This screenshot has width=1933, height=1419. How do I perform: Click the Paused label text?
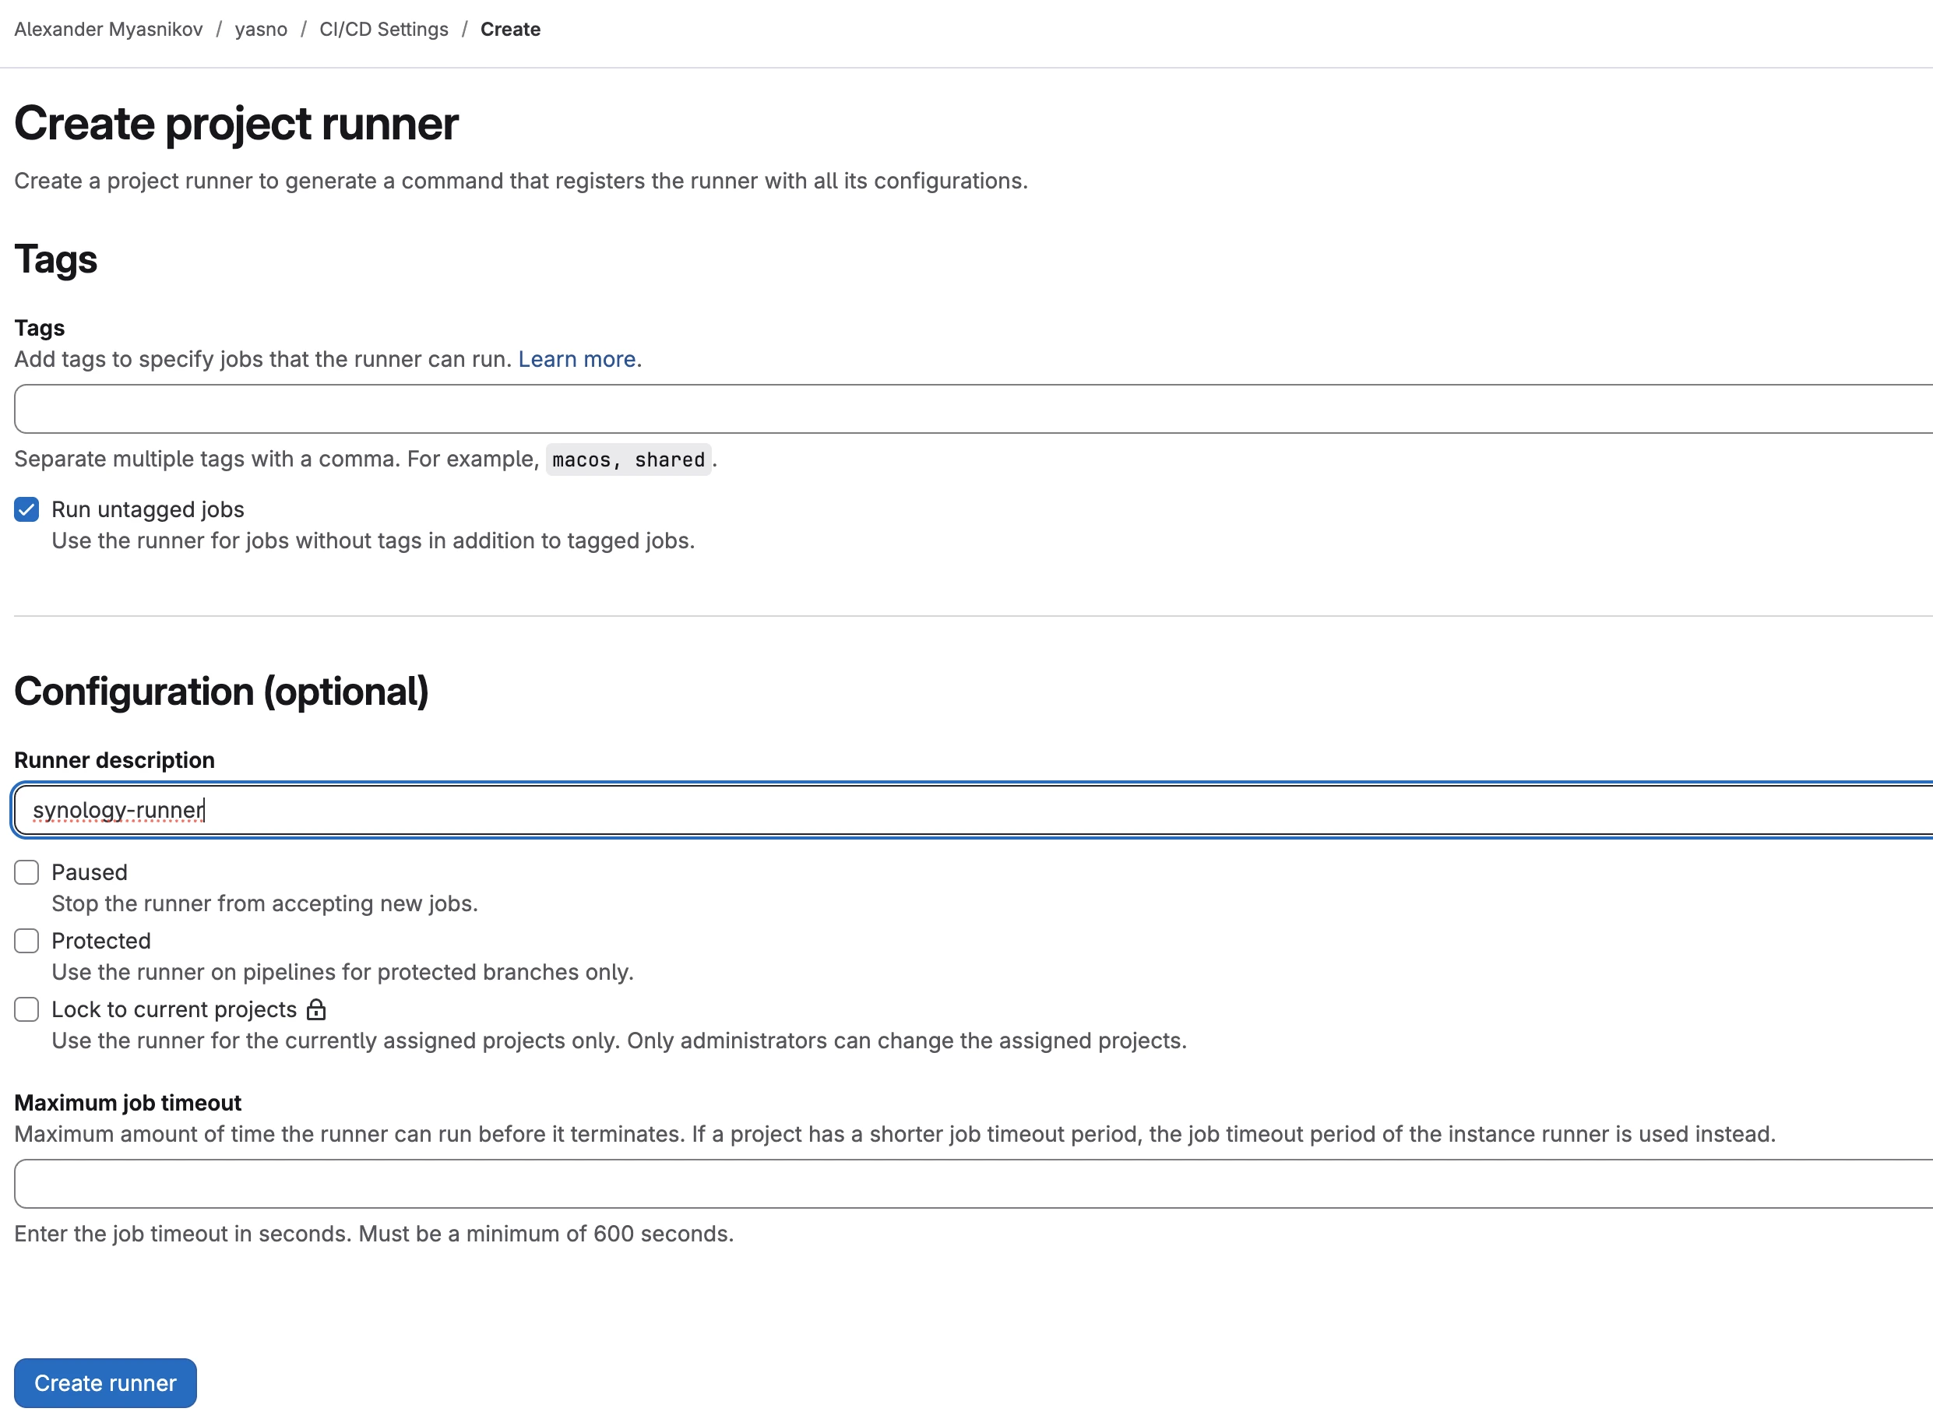[90, 873]
